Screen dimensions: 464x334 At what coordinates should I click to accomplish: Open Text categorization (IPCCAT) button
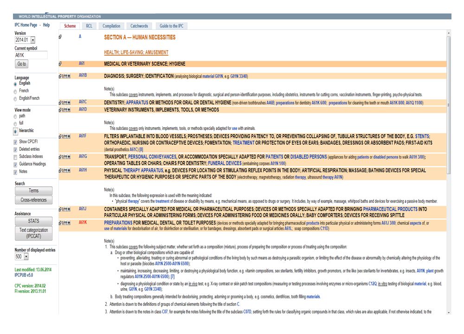click(33, 233)
